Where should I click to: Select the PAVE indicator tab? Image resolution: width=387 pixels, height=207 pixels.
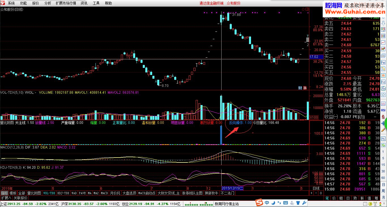click(x=82, y=193)
